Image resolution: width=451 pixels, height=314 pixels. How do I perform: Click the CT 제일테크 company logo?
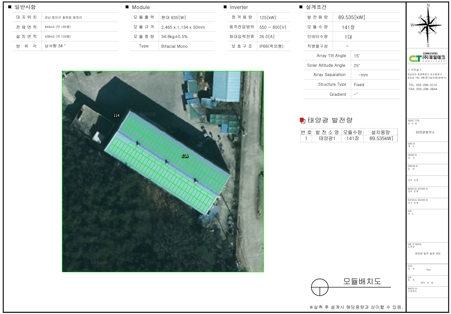tap(428, 58)
